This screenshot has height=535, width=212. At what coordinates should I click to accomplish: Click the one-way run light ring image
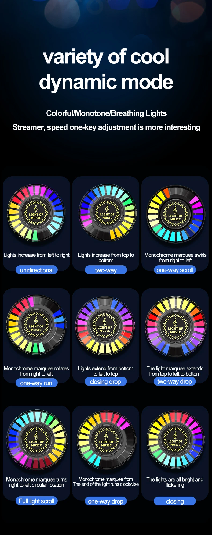click(x=36, y=325)
